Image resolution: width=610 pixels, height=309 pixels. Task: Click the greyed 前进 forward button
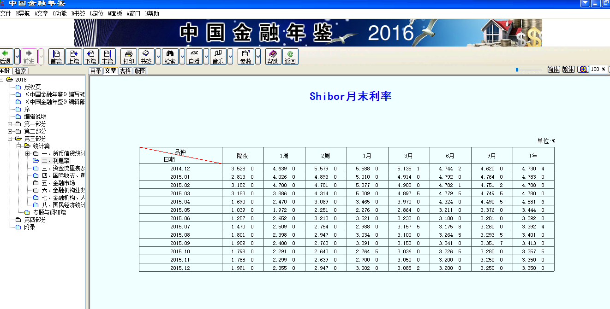point(29,57)
